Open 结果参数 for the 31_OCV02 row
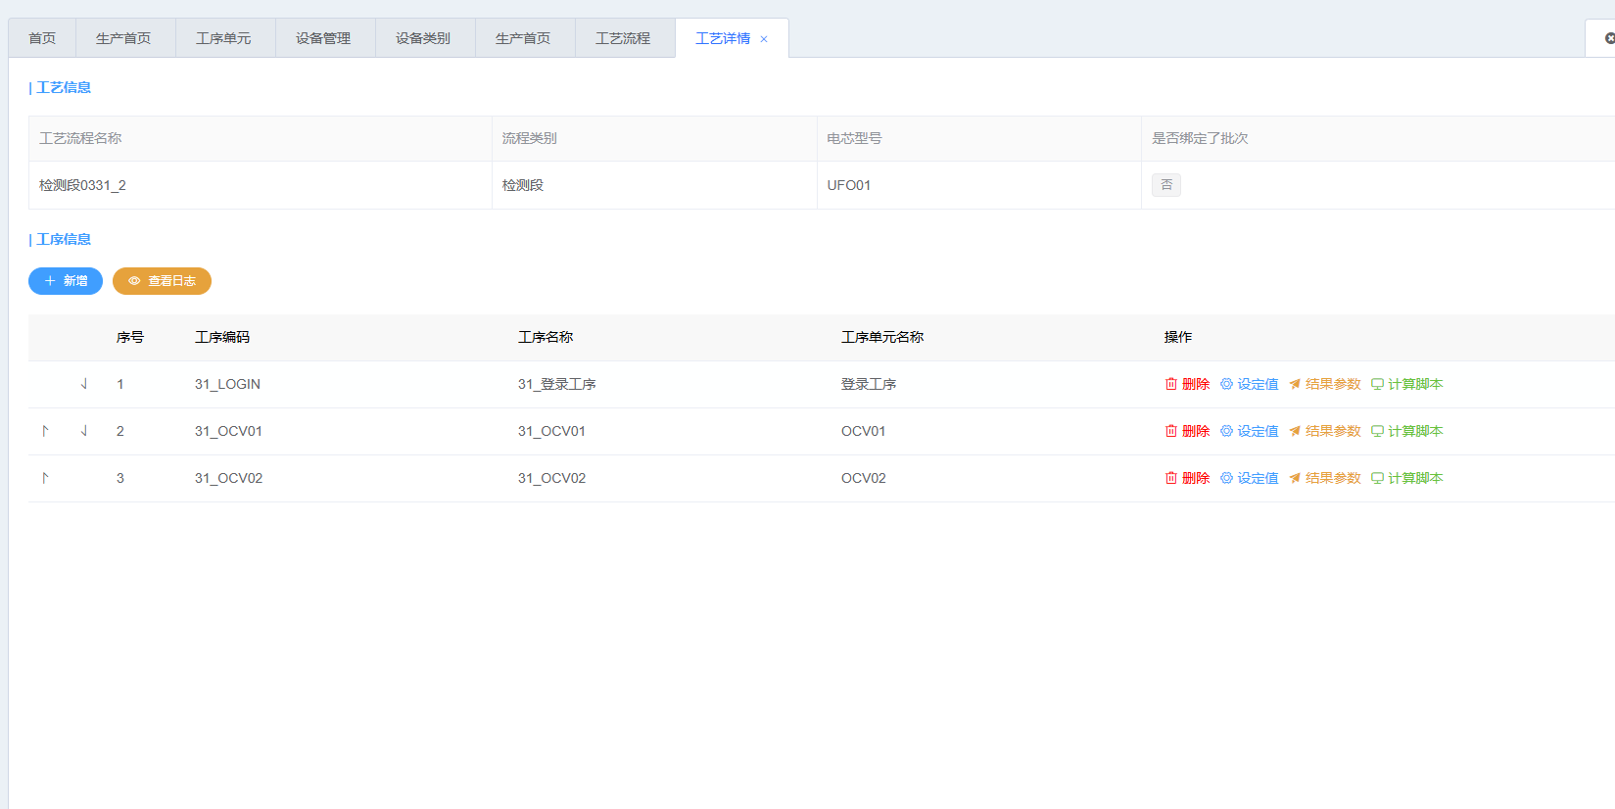The width and height of the screenshot is (1615, 809). point(1325,478)
